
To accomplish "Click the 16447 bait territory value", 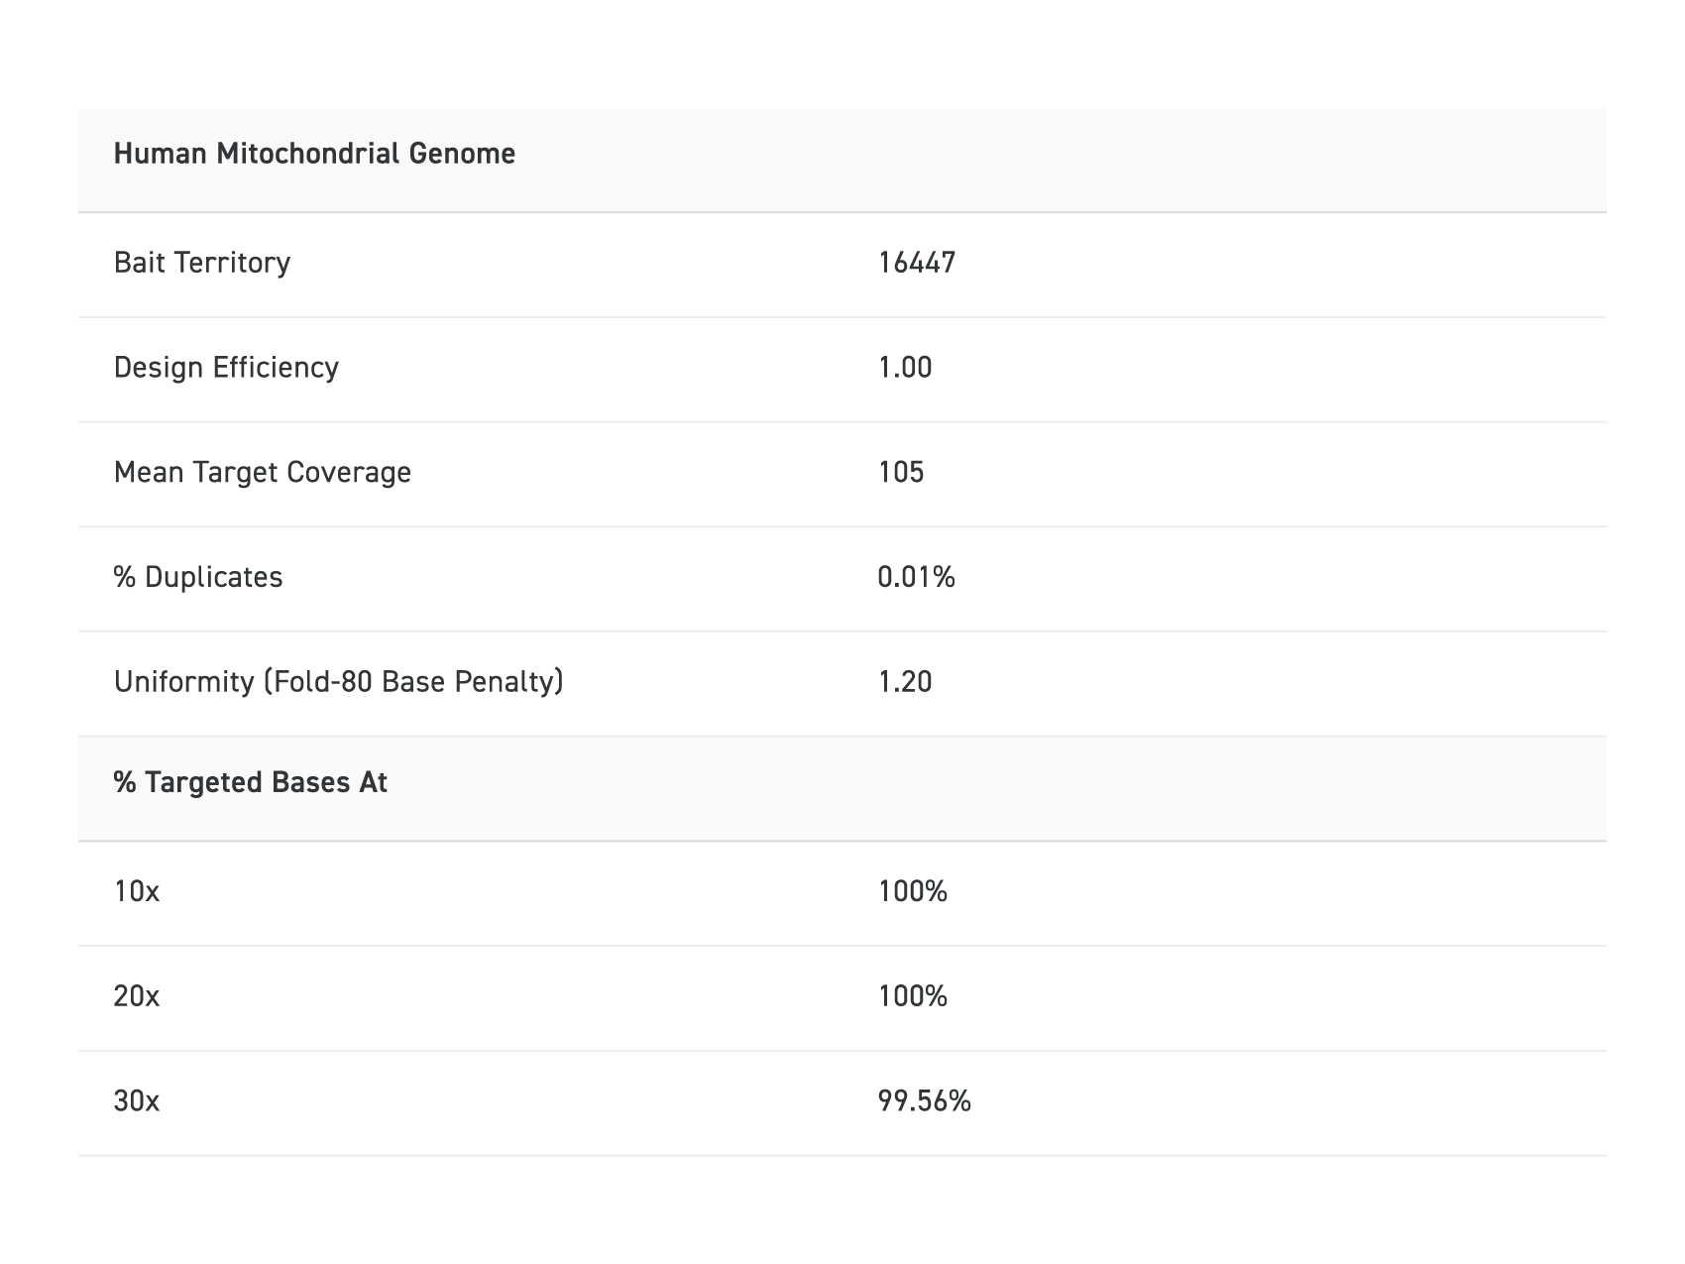I will [x=917, y=263].
